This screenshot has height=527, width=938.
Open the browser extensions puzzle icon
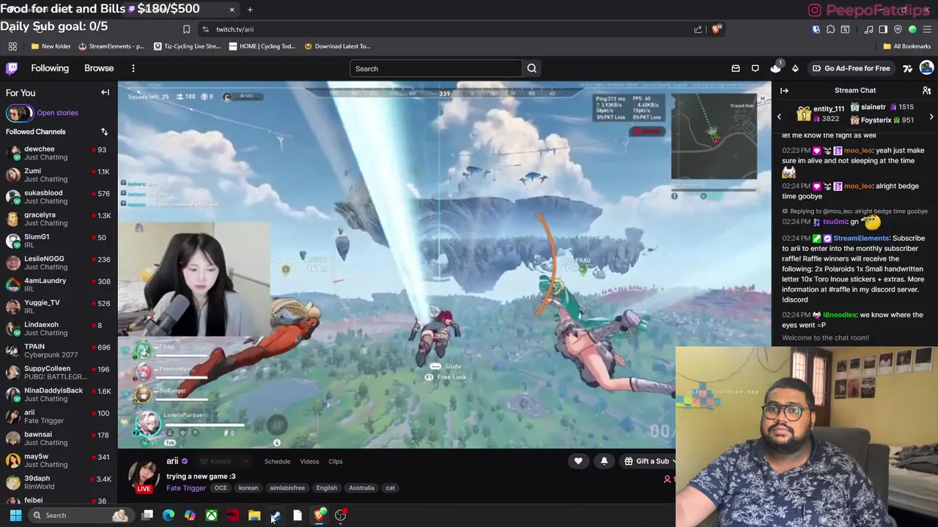pos(830,29)
